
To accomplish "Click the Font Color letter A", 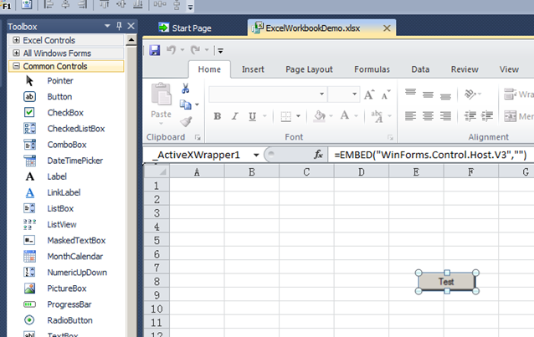I will click(x=345, y=115).
